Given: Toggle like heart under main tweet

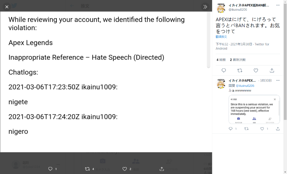Looking at the screenshot, I should (x=256, y=70).
